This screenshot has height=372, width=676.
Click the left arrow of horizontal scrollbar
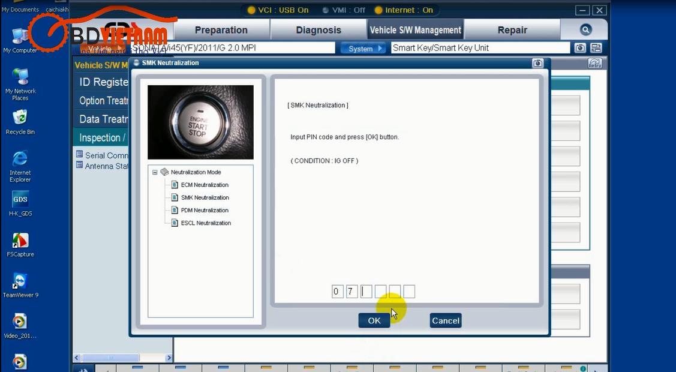[x=77, y=358]
